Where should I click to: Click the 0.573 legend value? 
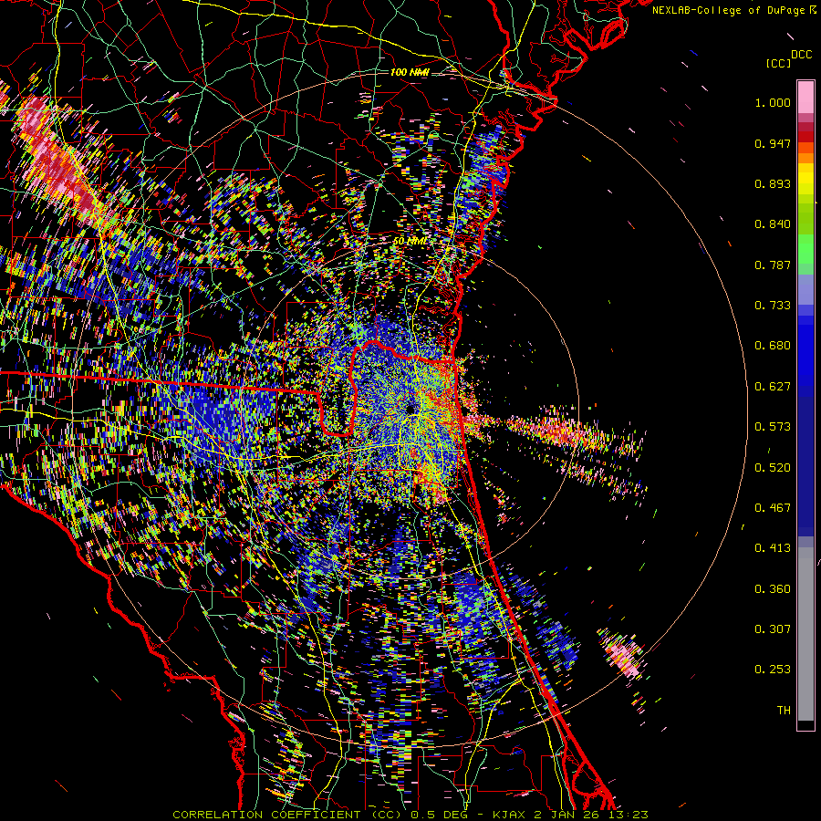773,427
